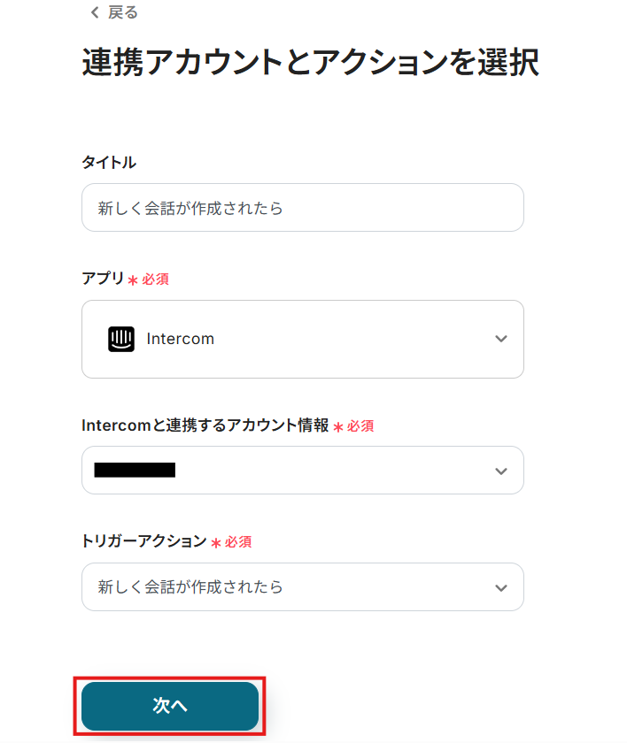Click the 必須 marker beside トリガーアクション
The width and height of the screenshot is (627, 743).
tap(238, 542)
